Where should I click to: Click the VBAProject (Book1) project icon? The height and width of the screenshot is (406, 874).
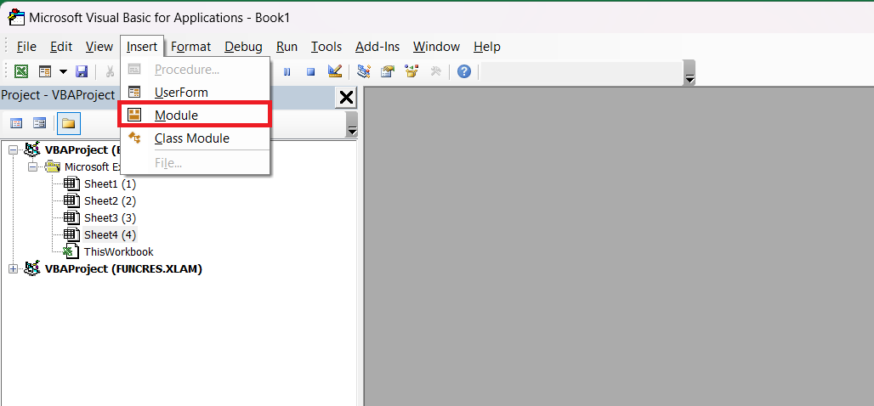pos(33,149)
